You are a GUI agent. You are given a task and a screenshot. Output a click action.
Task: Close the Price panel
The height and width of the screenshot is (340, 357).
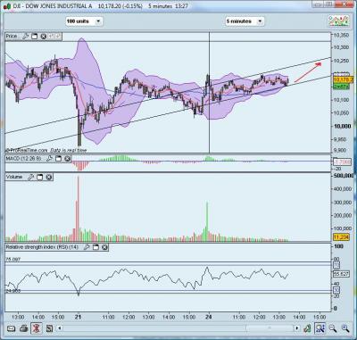coord(44,37)
